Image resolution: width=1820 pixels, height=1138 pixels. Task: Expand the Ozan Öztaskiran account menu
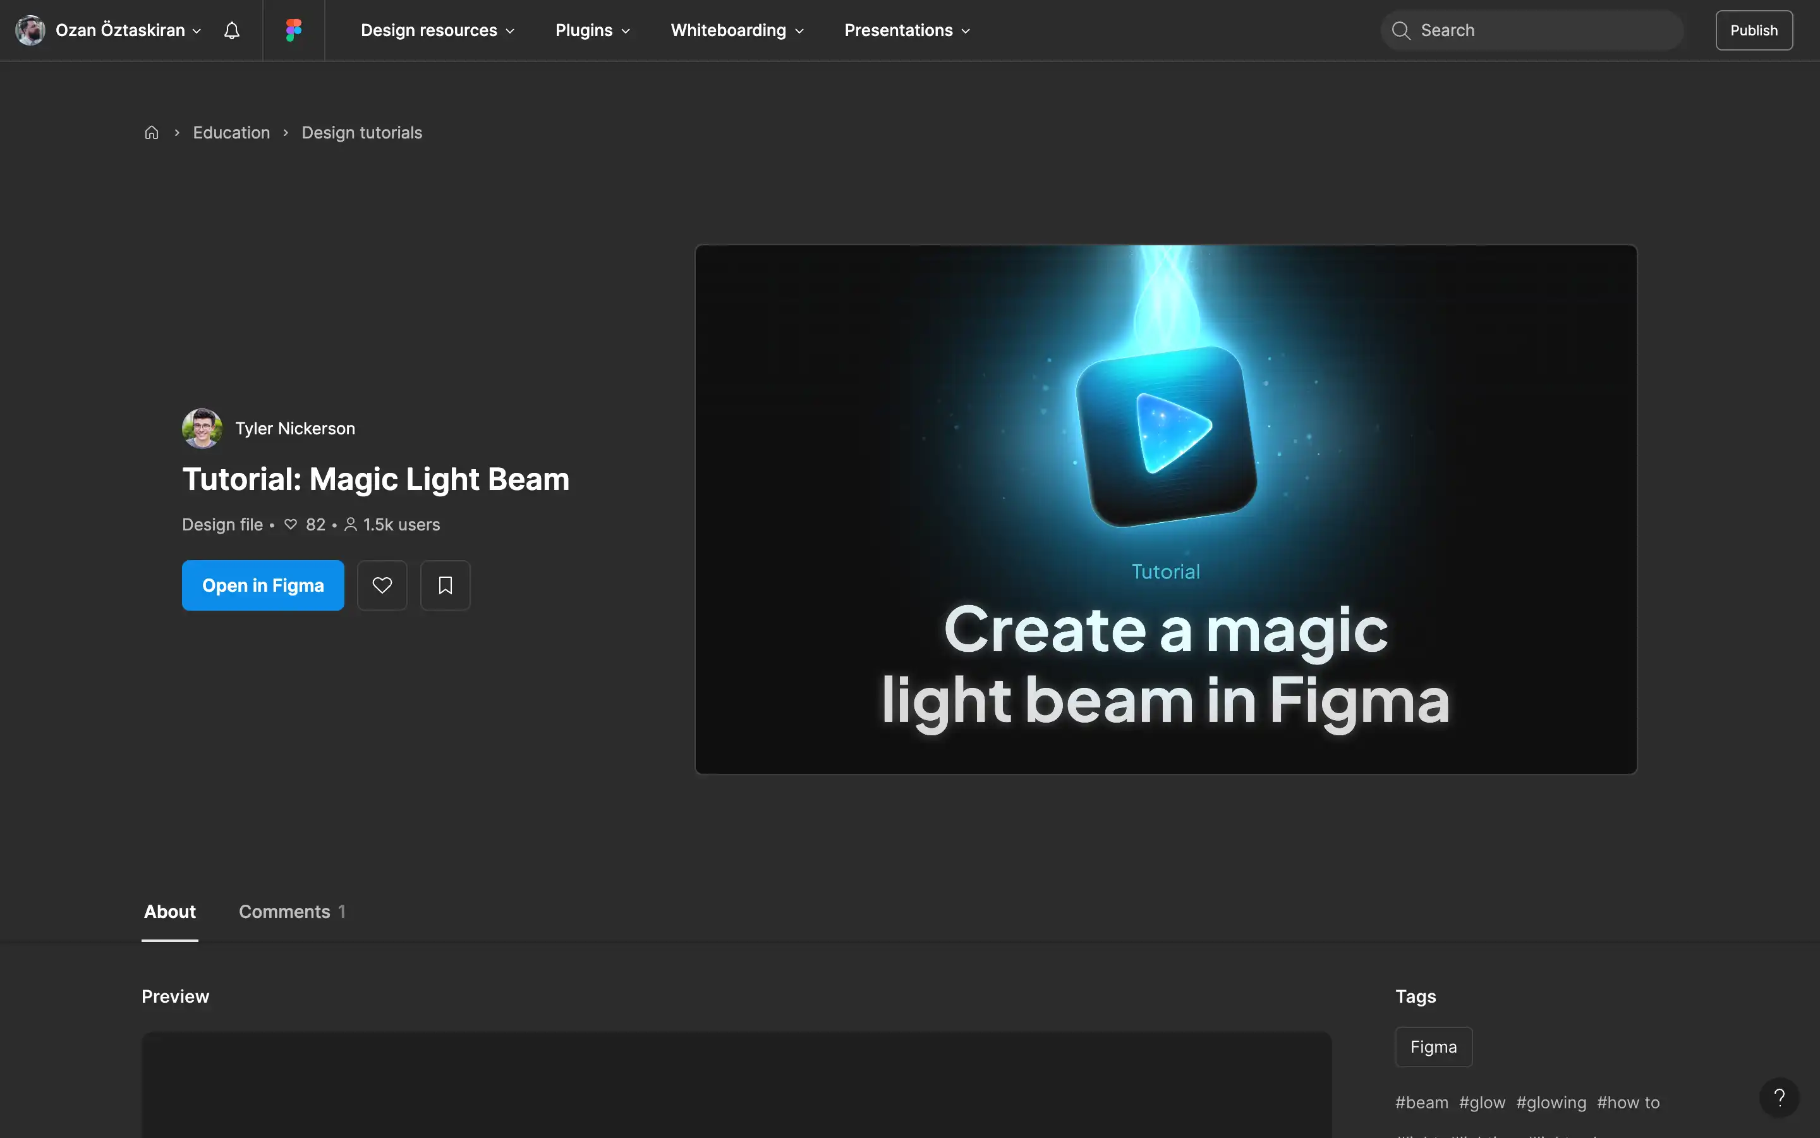pos(129,30)
